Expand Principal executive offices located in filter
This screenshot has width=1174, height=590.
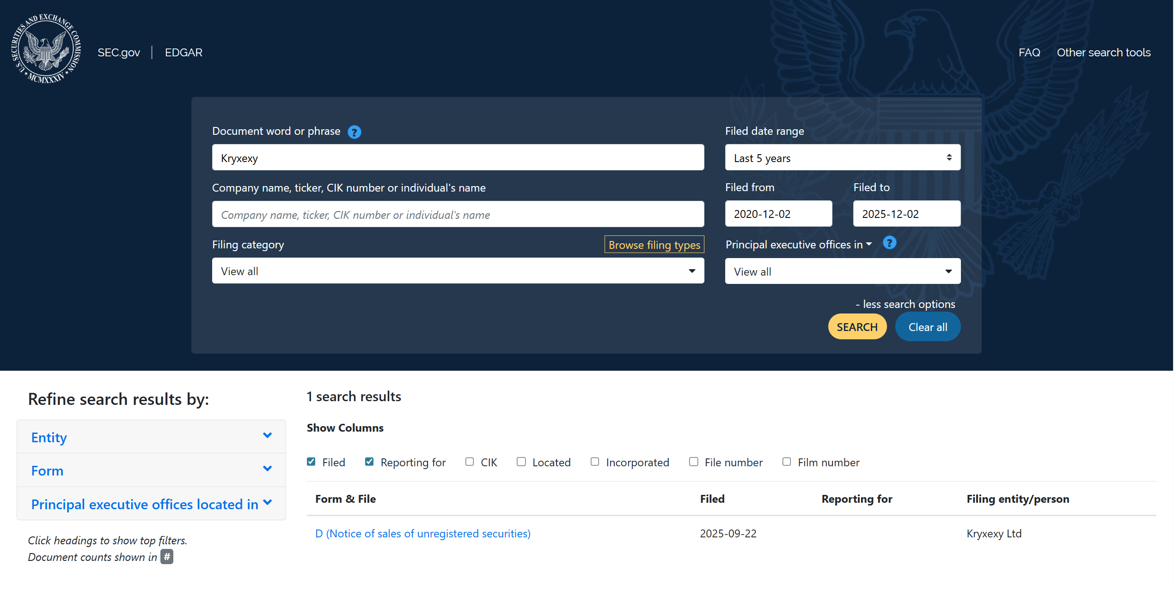[x=151, y=504]
